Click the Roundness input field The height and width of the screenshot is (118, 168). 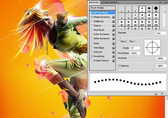tap(135, 53)
